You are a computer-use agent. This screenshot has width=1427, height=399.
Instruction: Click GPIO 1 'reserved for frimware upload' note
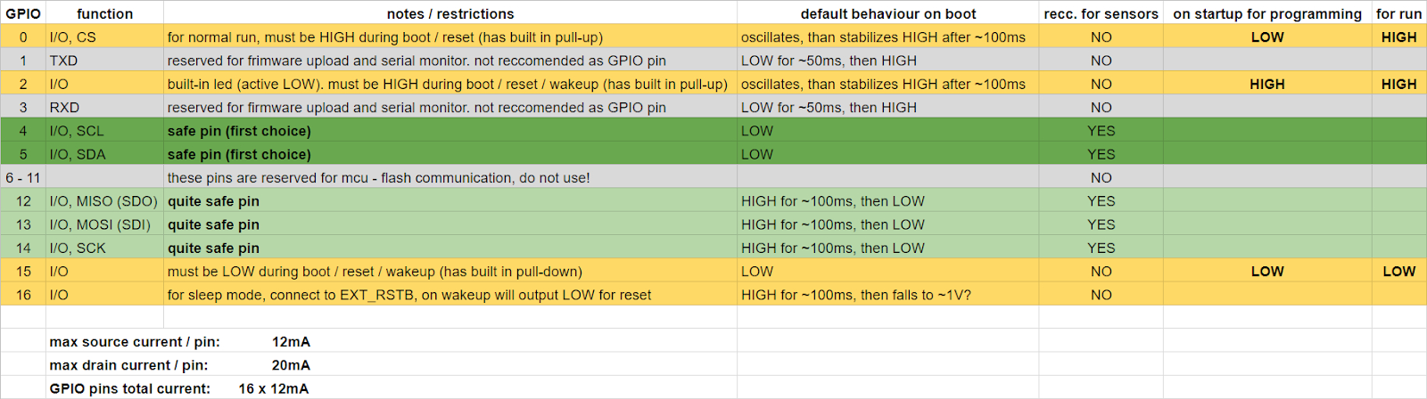[450, 61]
